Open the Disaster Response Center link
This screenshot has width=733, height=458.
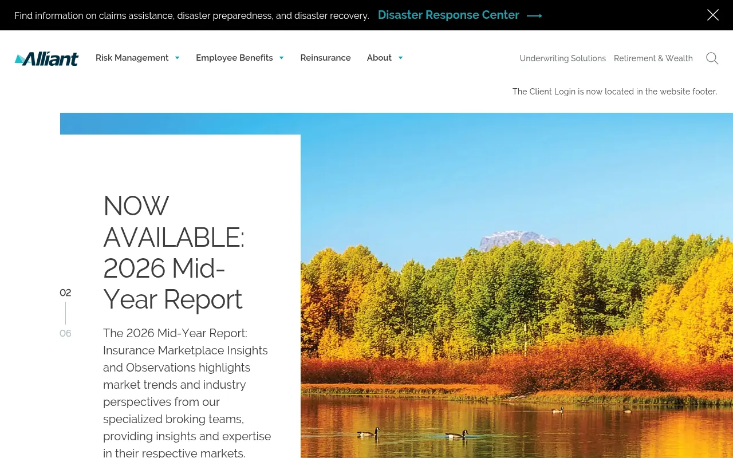tap(448, 15)
